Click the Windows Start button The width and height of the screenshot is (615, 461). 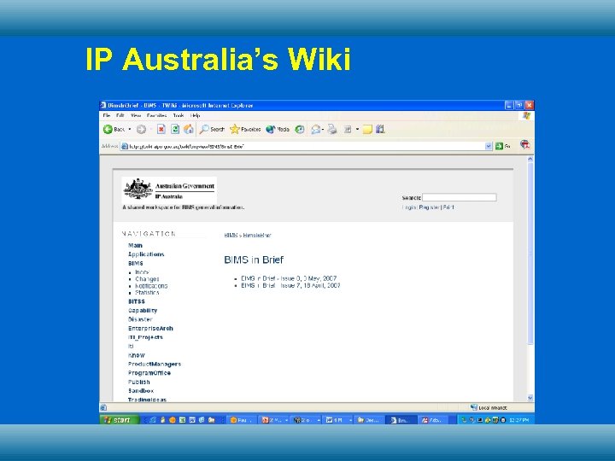pyautogui.click(x=120, y=420)
